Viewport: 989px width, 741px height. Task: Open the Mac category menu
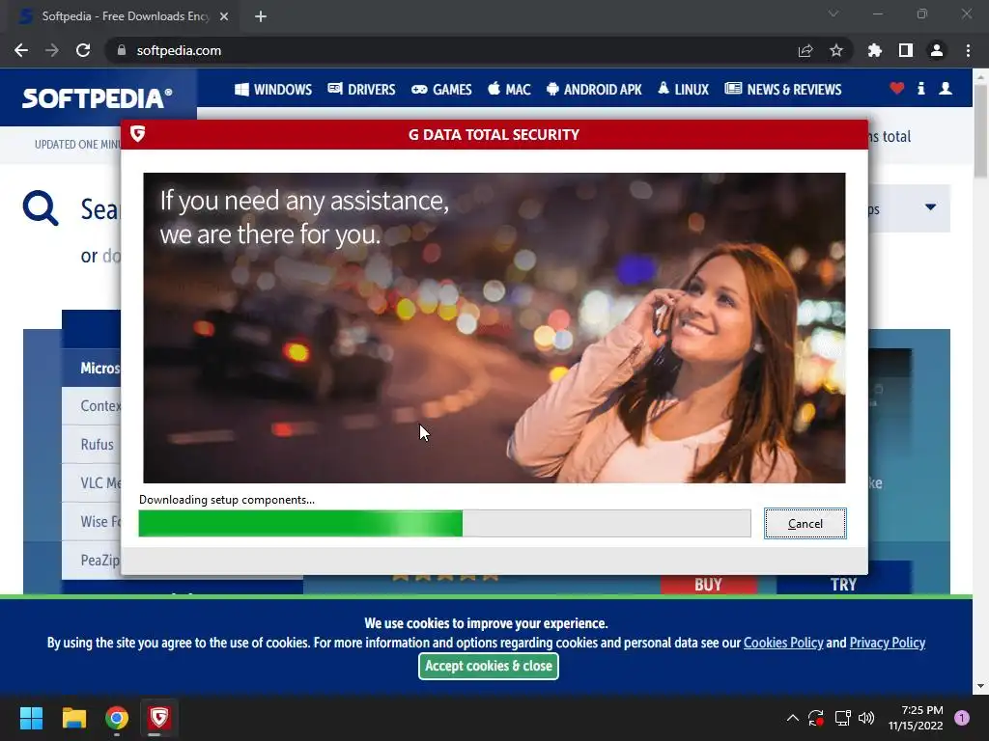[x=509, y=90]
